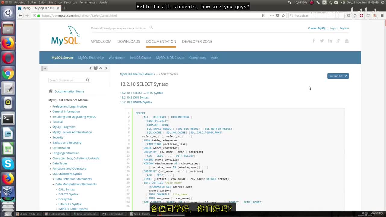Viewport: 386px width, 217px height.
Task: Open SELECT ... INTO Syntax link
Action: point(142,93)
